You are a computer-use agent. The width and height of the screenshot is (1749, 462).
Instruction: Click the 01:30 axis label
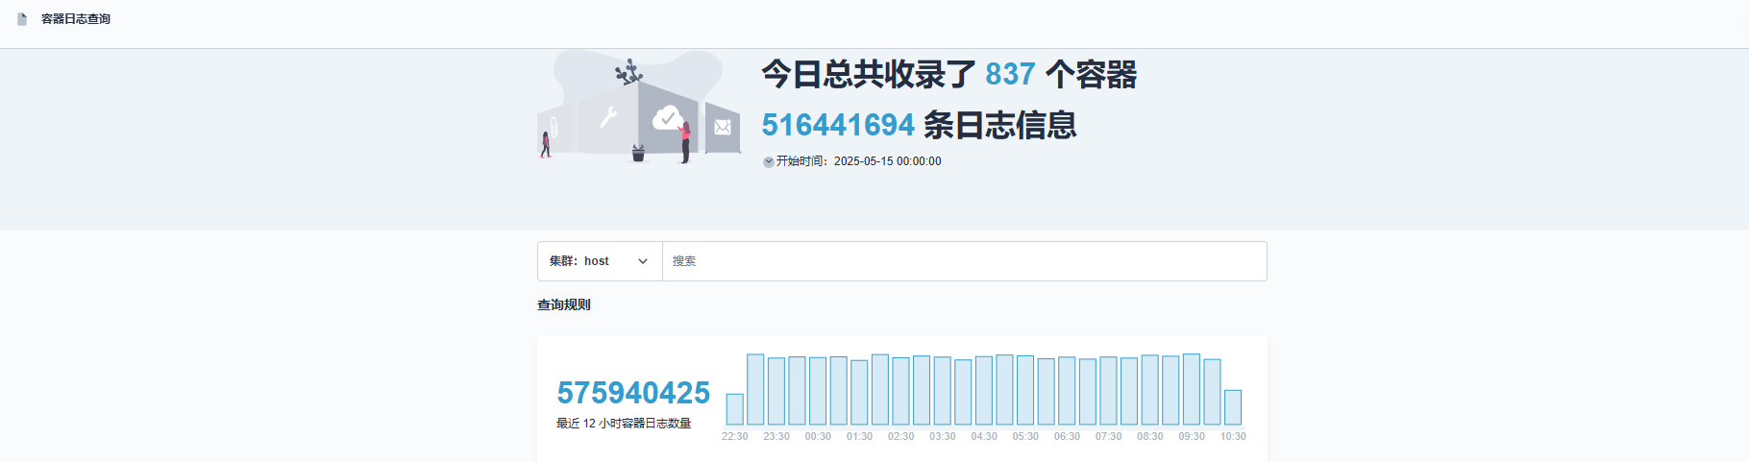(x=859, y=436)
